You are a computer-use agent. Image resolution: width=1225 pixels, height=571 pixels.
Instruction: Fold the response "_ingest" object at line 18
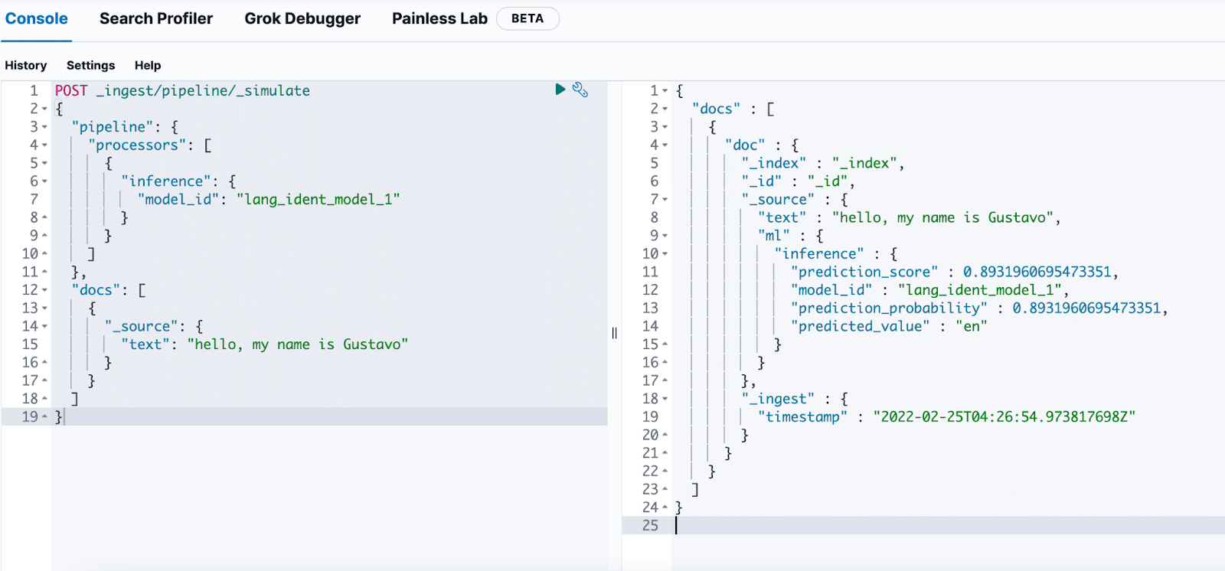(x=665, y=399)
